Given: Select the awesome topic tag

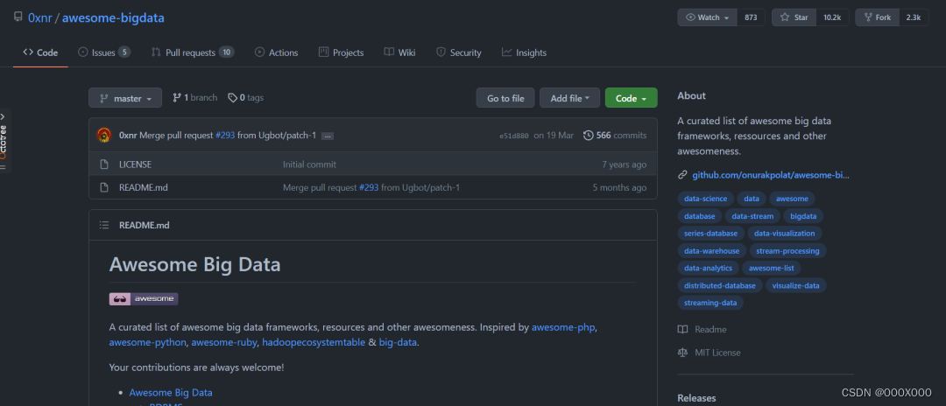Looking at the screenshot, I should pyautogui.click(x=792, y=199).
